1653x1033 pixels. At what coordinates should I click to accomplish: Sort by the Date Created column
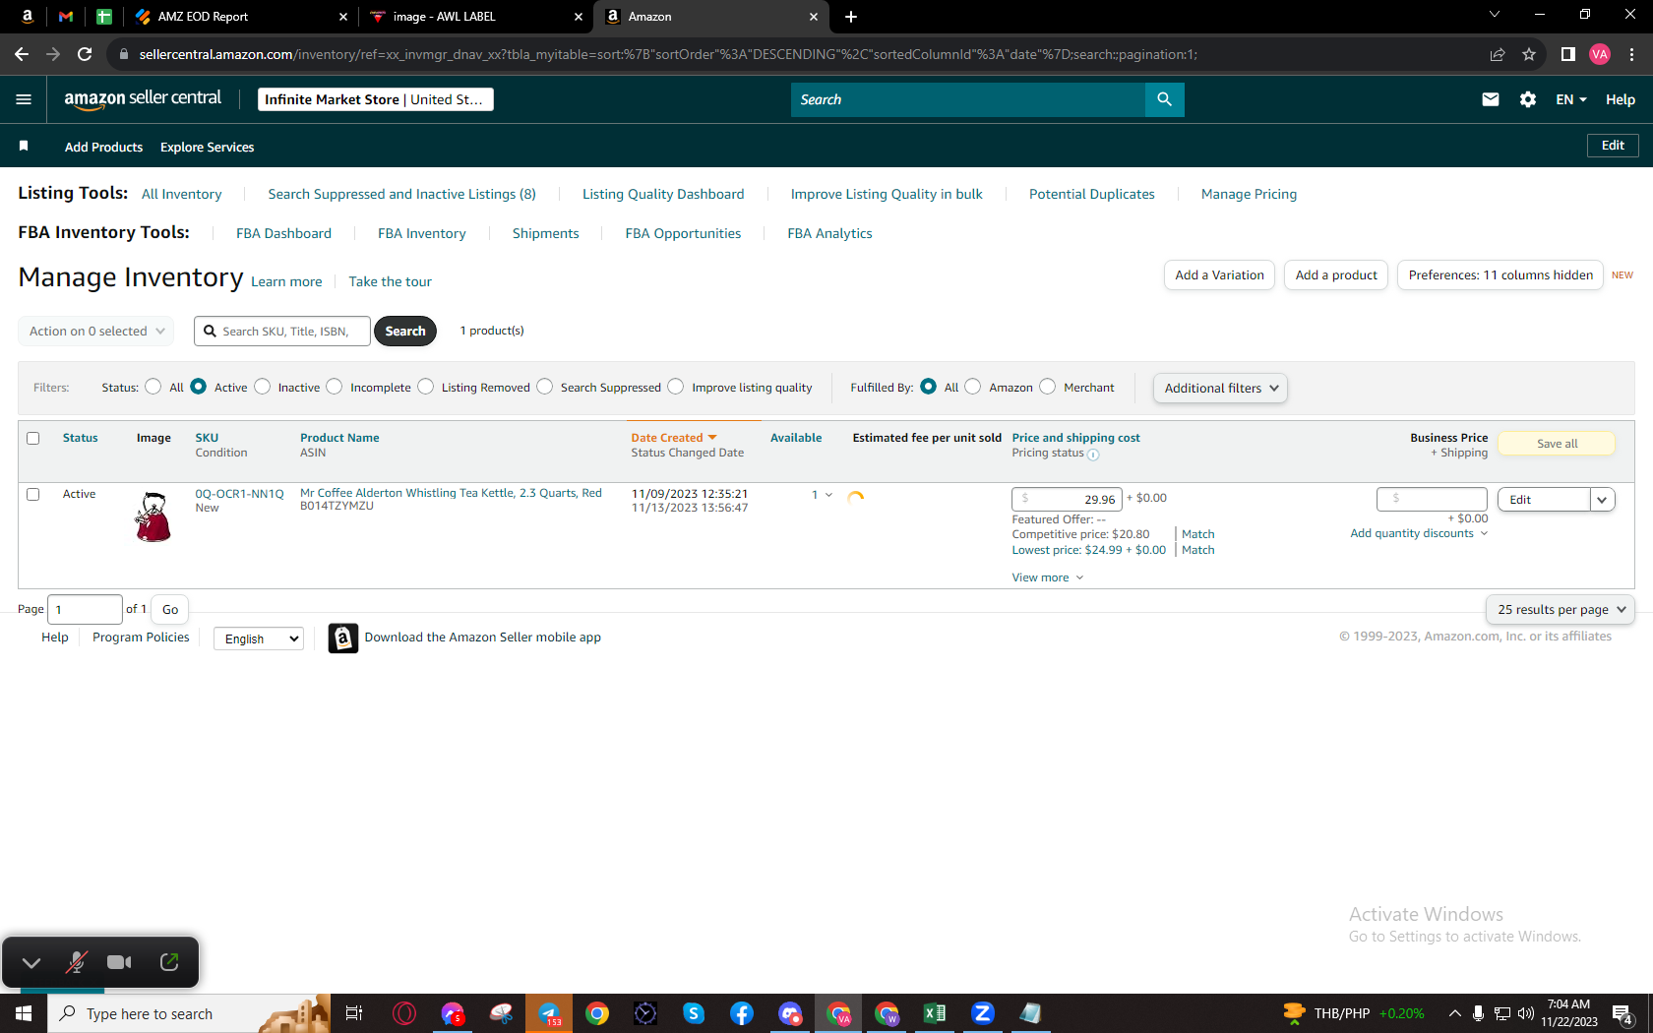(x=673, y=438)
